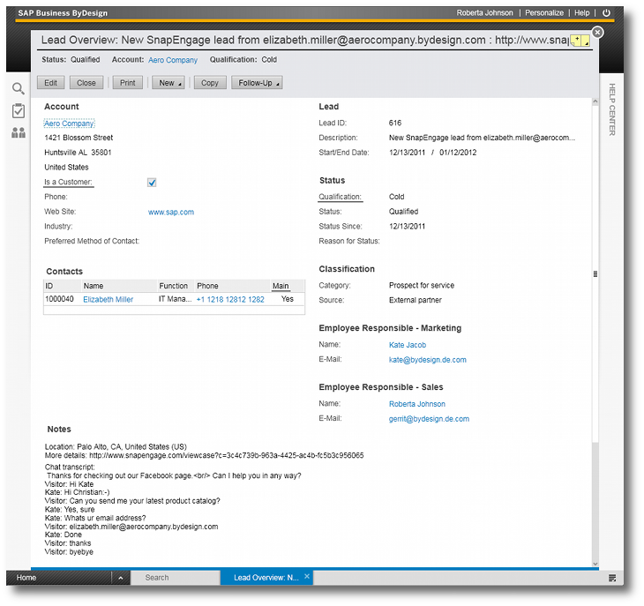The width and height of the screenshot is (644, 606).
Task: Click the scroll up arrow
Action: [595, 101]
